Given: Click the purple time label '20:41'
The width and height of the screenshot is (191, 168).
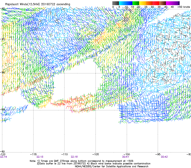Looking at the screenshot, I should click(x=125, y=157).
